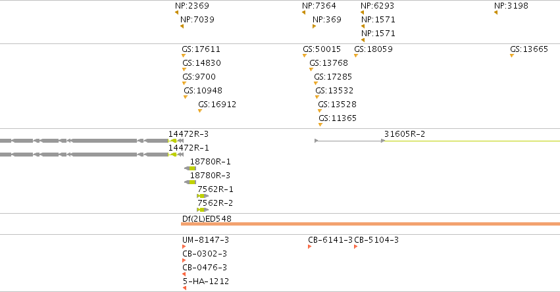Viewport: 560px width, 292px height.
Task: Select the CB-0476-3 red arrow marker
Action: pos(184,274)
